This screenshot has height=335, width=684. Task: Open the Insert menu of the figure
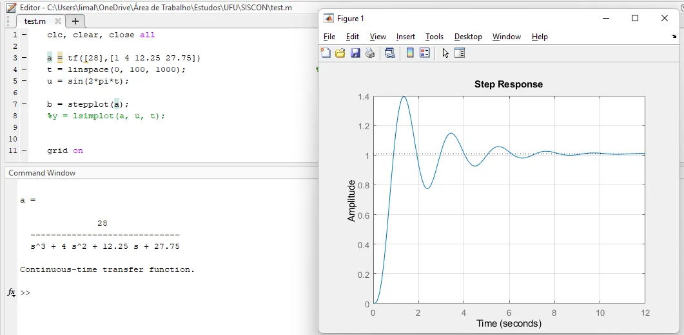(406, 37)
